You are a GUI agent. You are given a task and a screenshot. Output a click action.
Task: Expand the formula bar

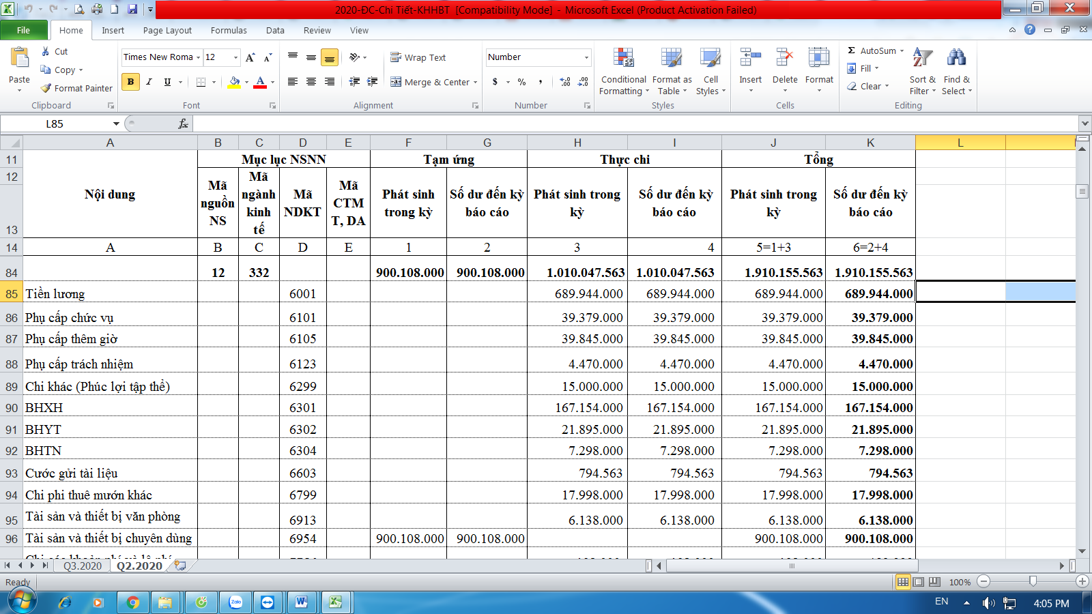(1084, 123)
